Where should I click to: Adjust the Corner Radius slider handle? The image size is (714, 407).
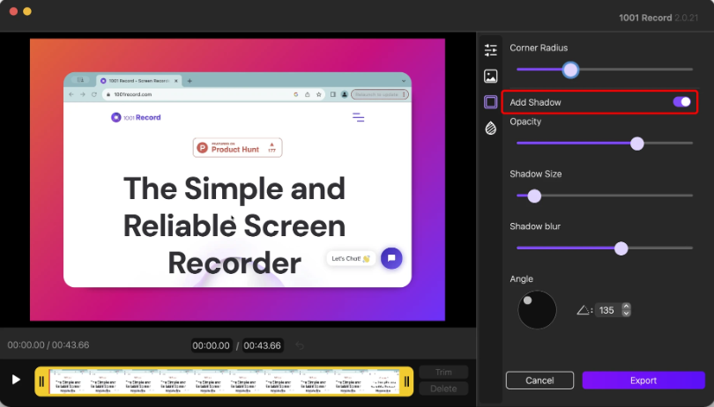click(x=570, y=70)
